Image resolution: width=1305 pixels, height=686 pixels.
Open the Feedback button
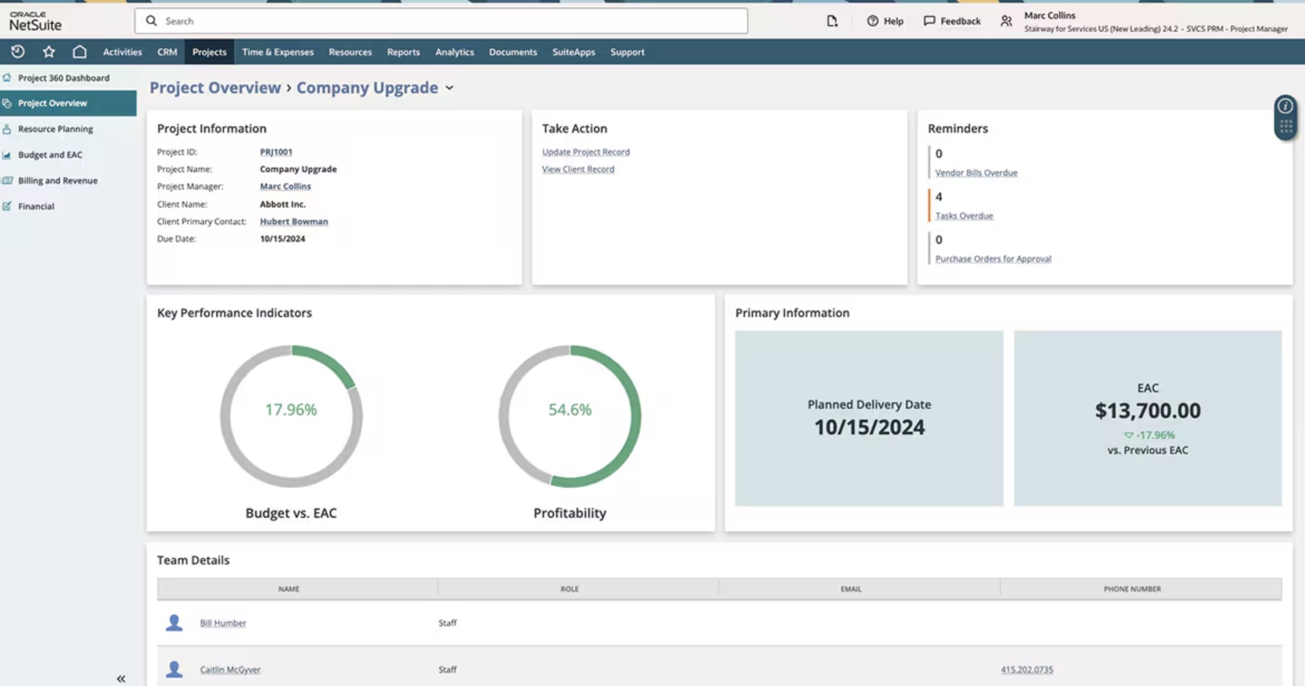(x=952, y=21)
